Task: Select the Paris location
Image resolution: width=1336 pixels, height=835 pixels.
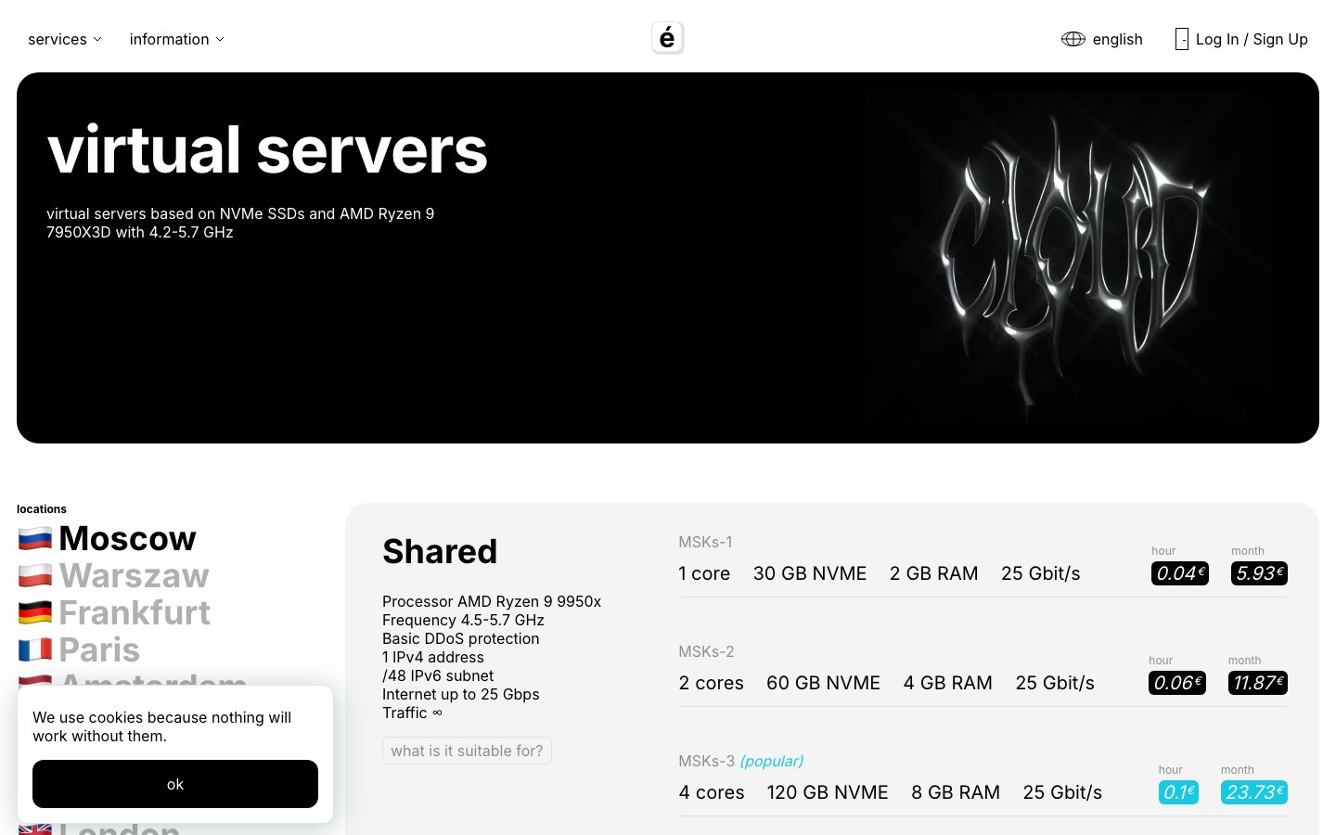Action: coord(99,649)
